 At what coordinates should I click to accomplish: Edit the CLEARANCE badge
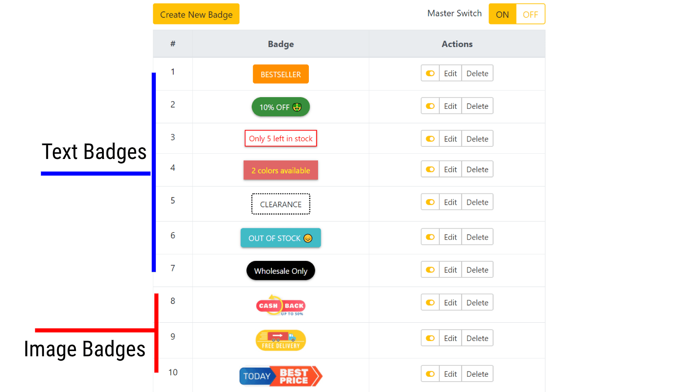point(450,202)
